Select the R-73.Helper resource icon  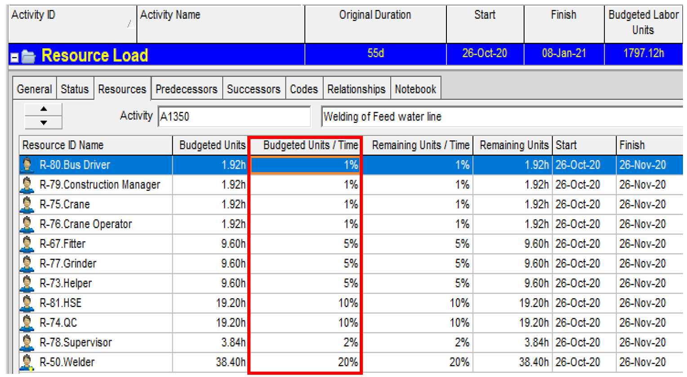26,283
